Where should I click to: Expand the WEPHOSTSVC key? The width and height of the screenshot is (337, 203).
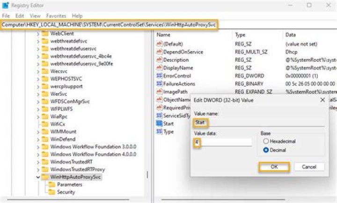coord(38,79)
